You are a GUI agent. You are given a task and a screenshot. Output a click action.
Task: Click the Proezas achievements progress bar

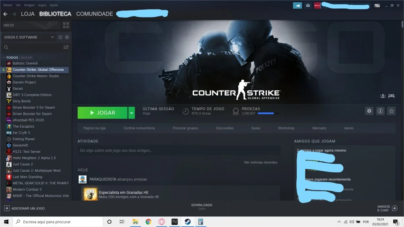(268, 113)
